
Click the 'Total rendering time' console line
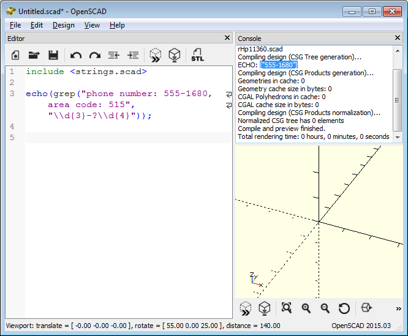(x=314, y=136)
